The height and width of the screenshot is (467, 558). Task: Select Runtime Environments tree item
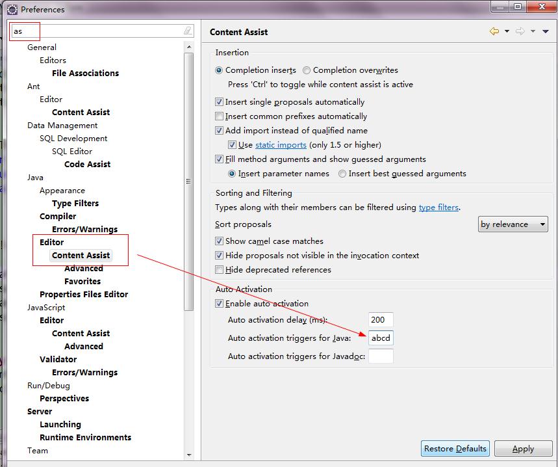click(85, 438)
